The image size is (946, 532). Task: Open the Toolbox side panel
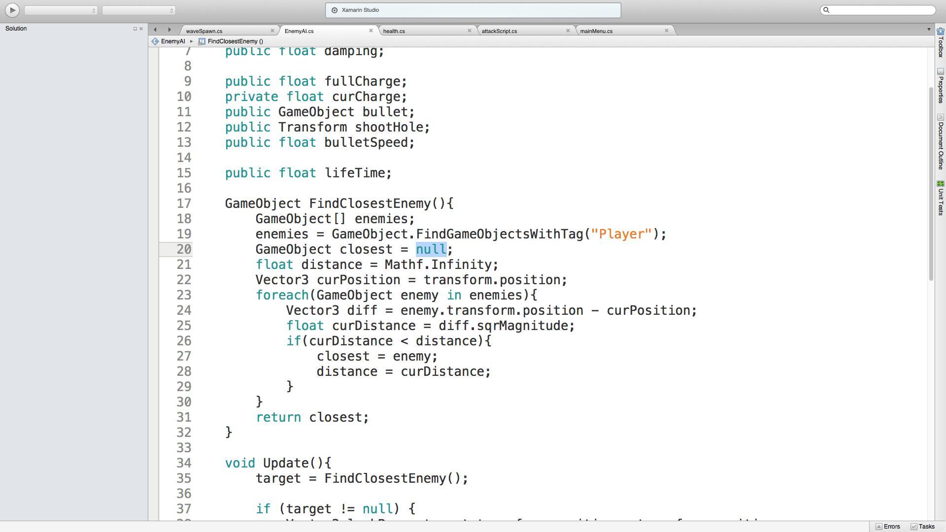940,43
